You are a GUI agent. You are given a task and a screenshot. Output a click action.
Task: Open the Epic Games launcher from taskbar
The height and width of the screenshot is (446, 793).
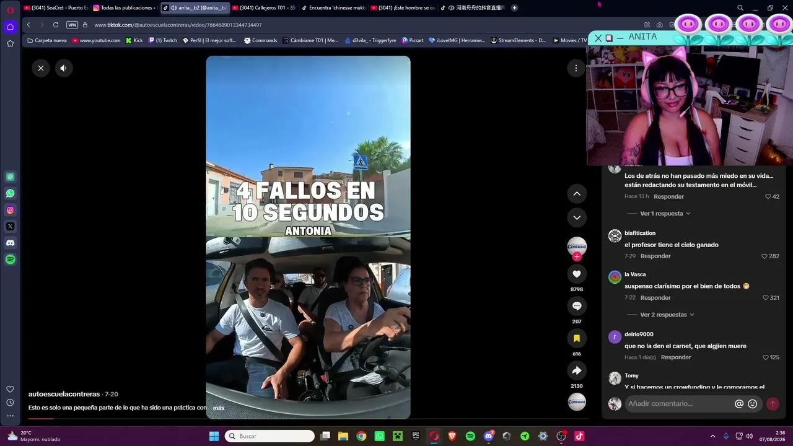[x=416, y=436]
